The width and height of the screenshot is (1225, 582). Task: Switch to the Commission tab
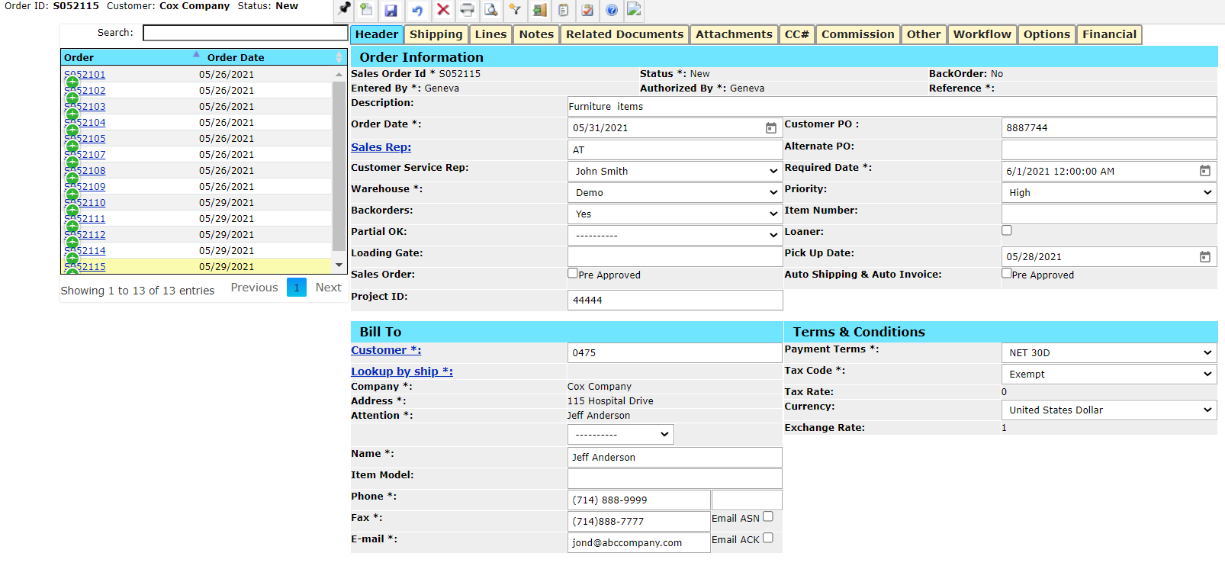click(857, 34)
